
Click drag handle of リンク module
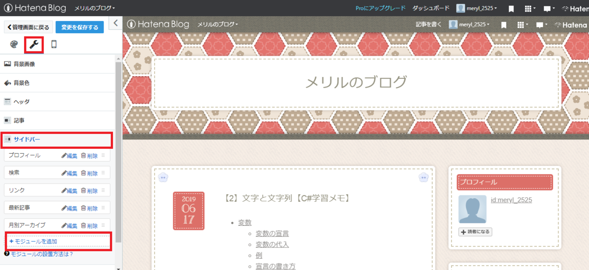click(x=104, y=190)
